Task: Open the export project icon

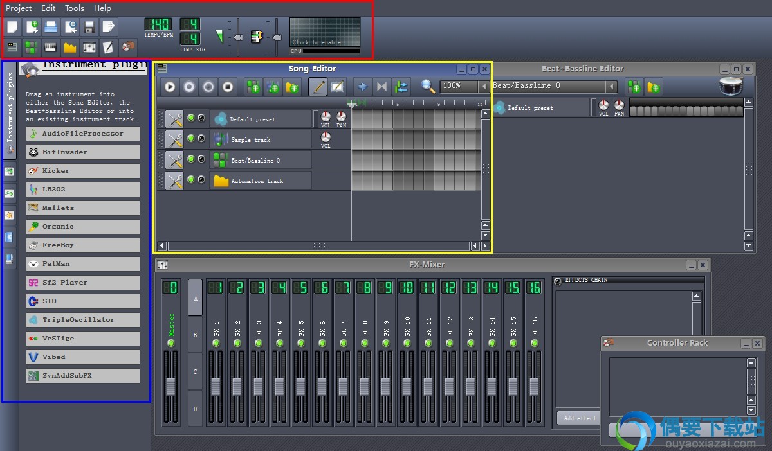Action: pyautogui.click(x=109, y=26)
